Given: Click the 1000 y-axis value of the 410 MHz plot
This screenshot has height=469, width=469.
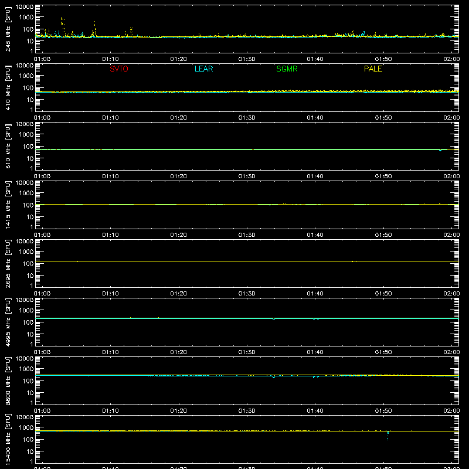Looking at the screenshot, I should point(26,76).
